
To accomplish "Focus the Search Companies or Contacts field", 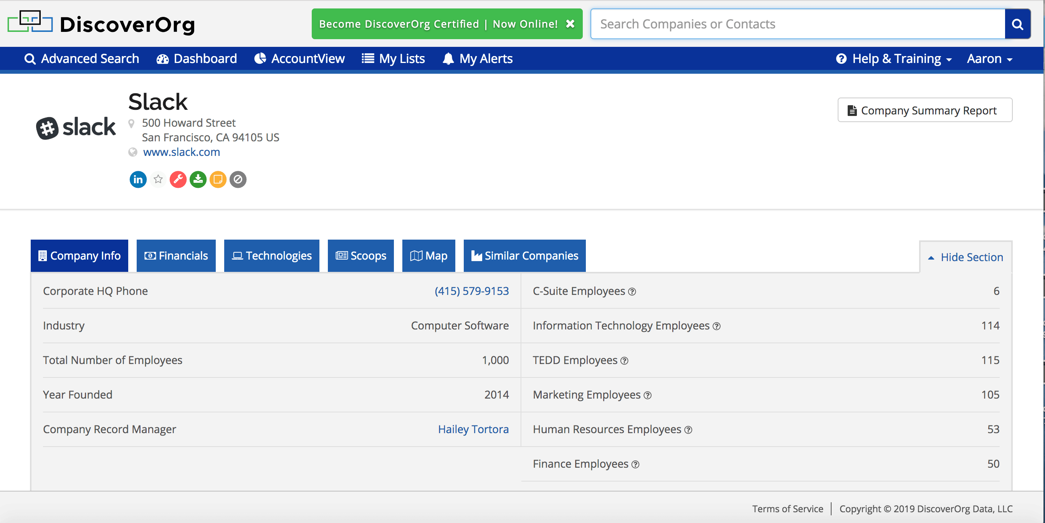I will click(797, 24).
